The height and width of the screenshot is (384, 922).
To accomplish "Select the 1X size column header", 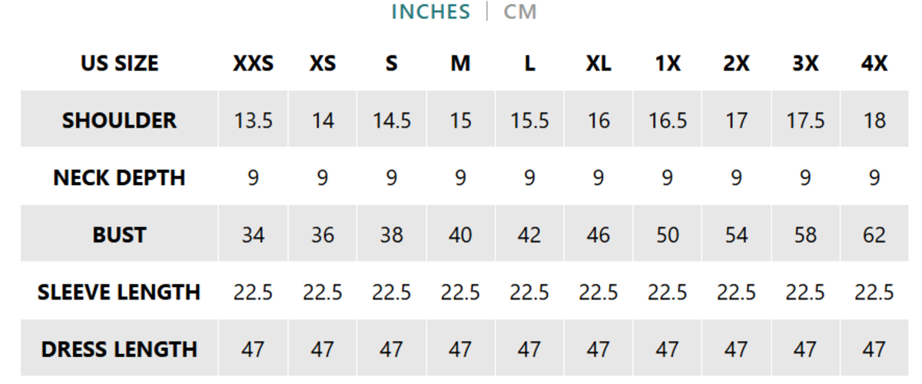I will pyautogui.click(x=667, y=63).
